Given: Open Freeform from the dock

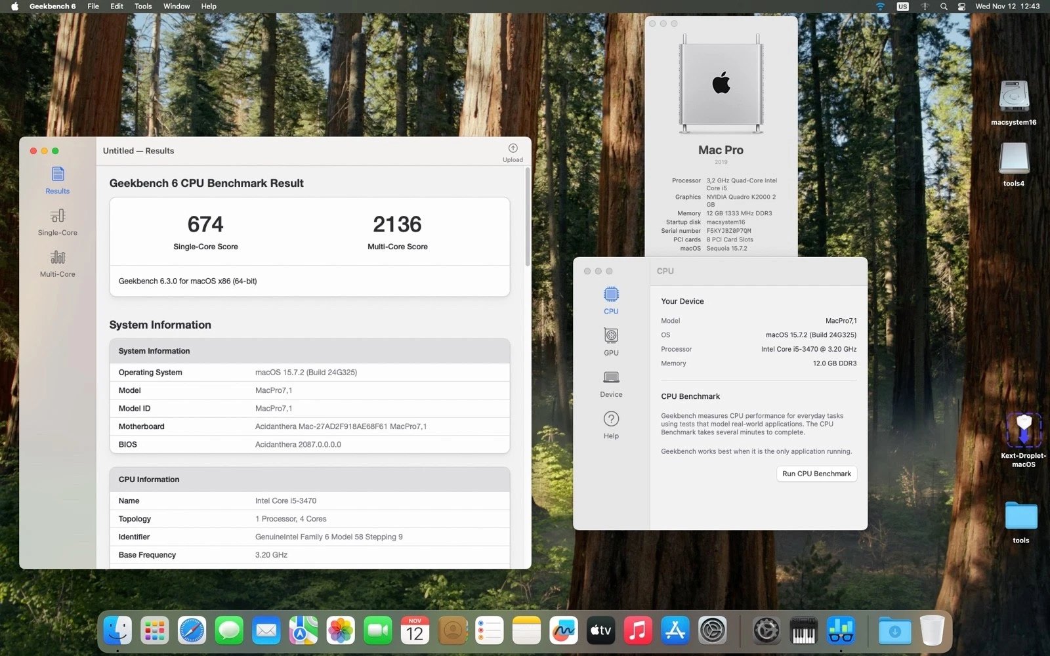Looking at the screenshot, I should click(564, 631).
